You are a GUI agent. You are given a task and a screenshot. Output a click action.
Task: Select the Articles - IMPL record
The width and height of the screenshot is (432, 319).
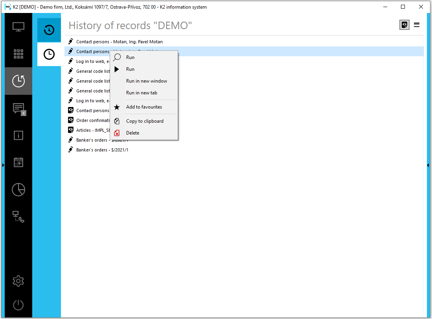(93, 131)
